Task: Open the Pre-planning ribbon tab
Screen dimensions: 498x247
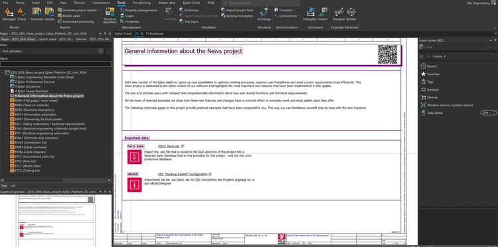Action: pyautogui.click(x=141, y=3)
